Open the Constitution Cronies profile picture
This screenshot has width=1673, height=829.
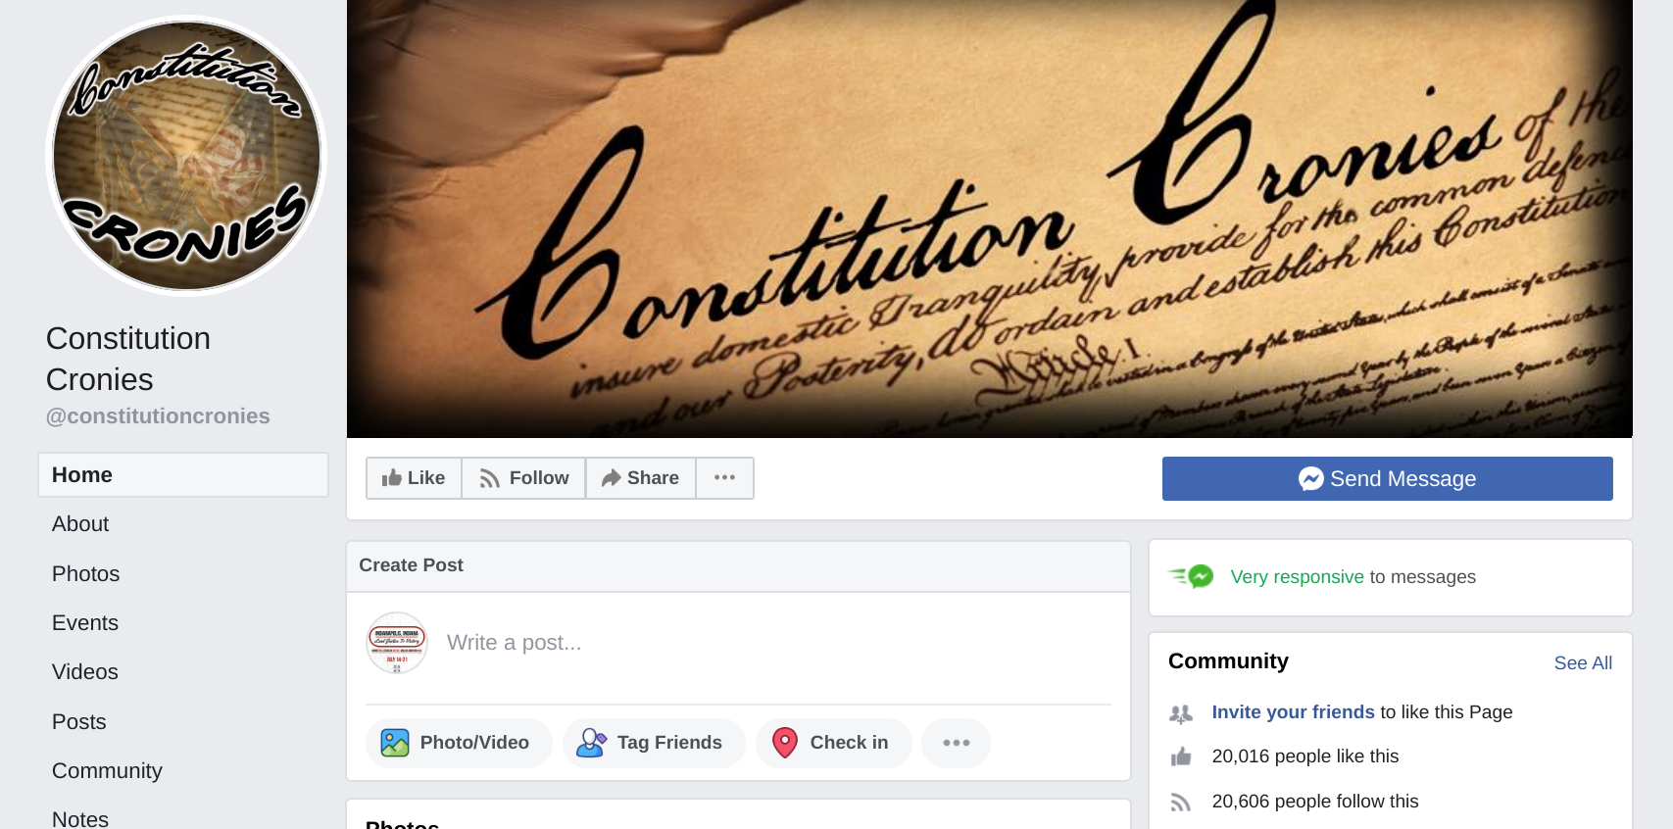click(186, 156)
